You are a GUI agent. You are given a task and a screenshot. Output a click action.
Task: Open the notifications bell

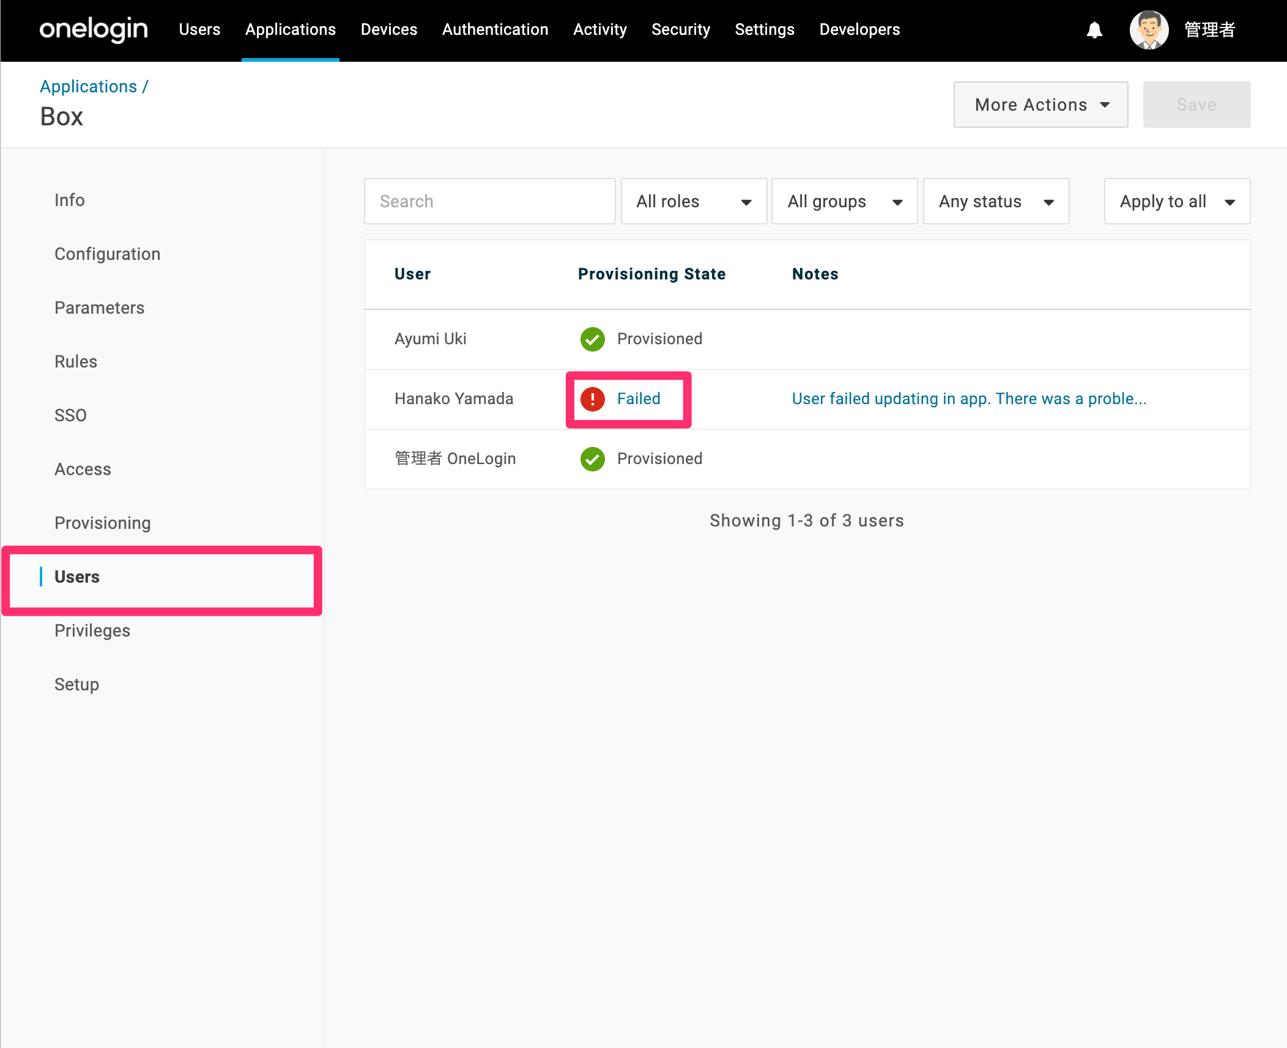(x=1094, y=30)
